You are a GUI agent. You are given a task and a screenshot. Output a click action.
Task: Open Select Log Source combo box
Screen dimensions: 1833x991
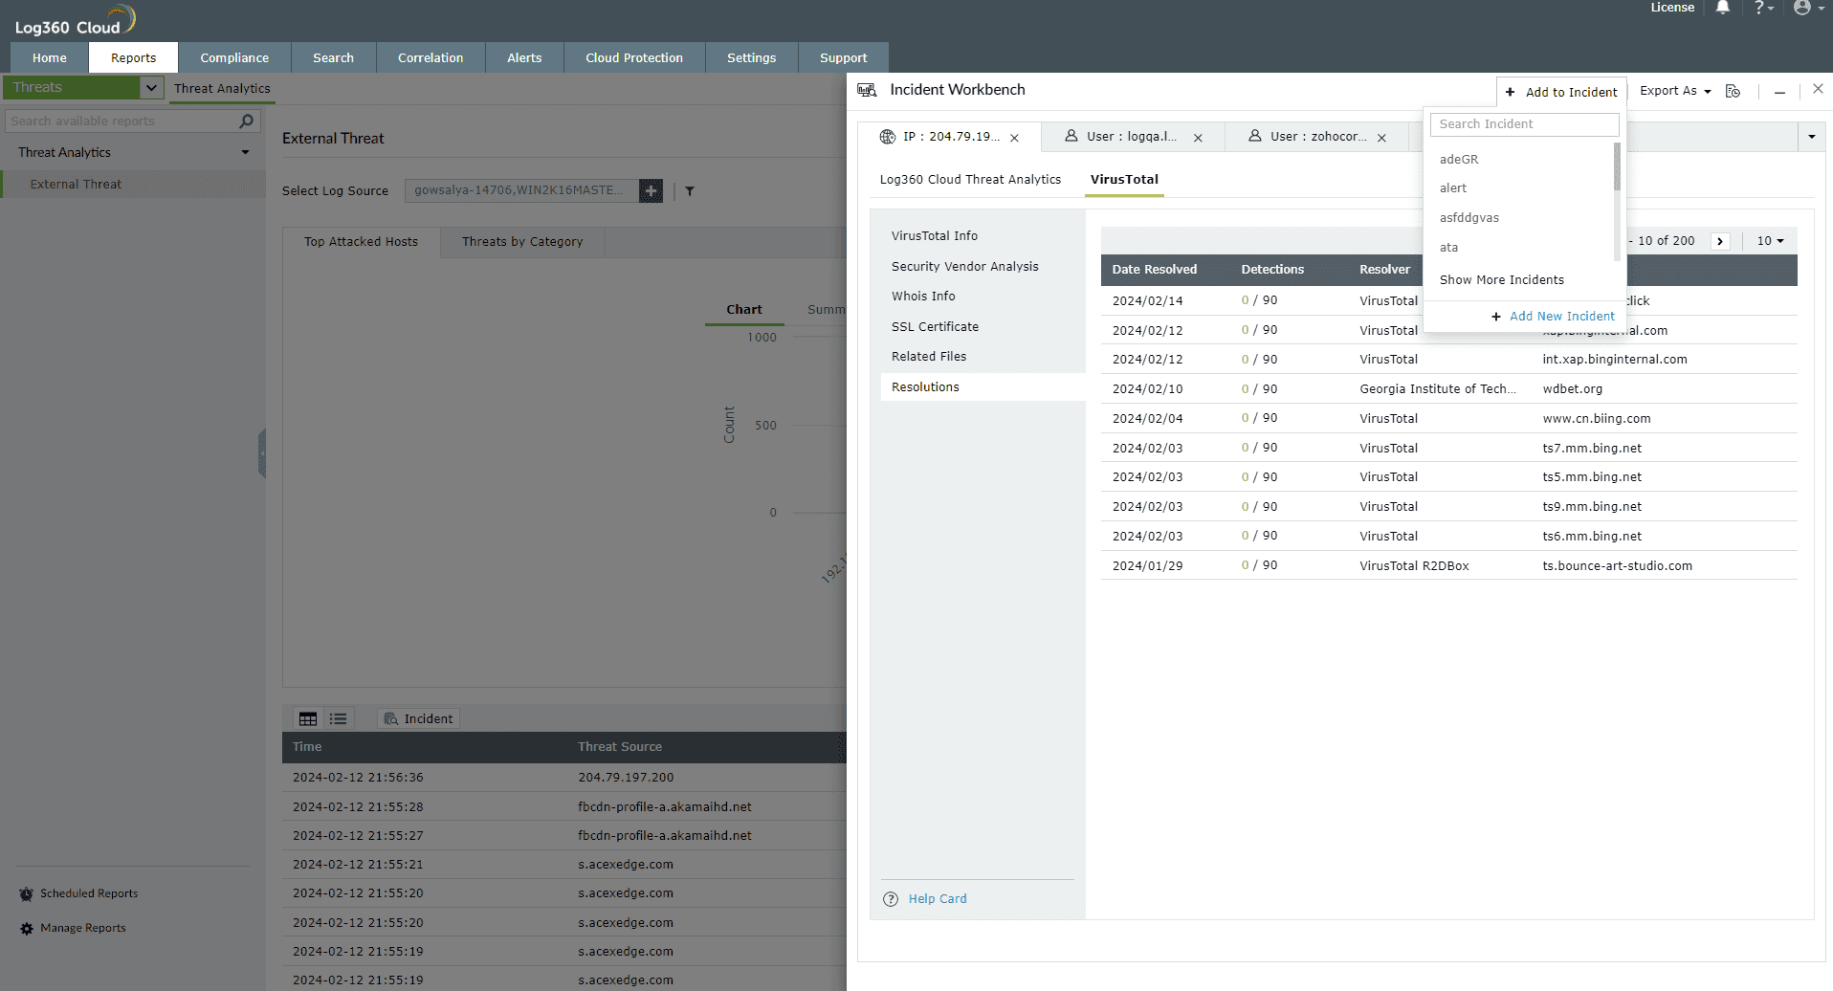(521, 190)
